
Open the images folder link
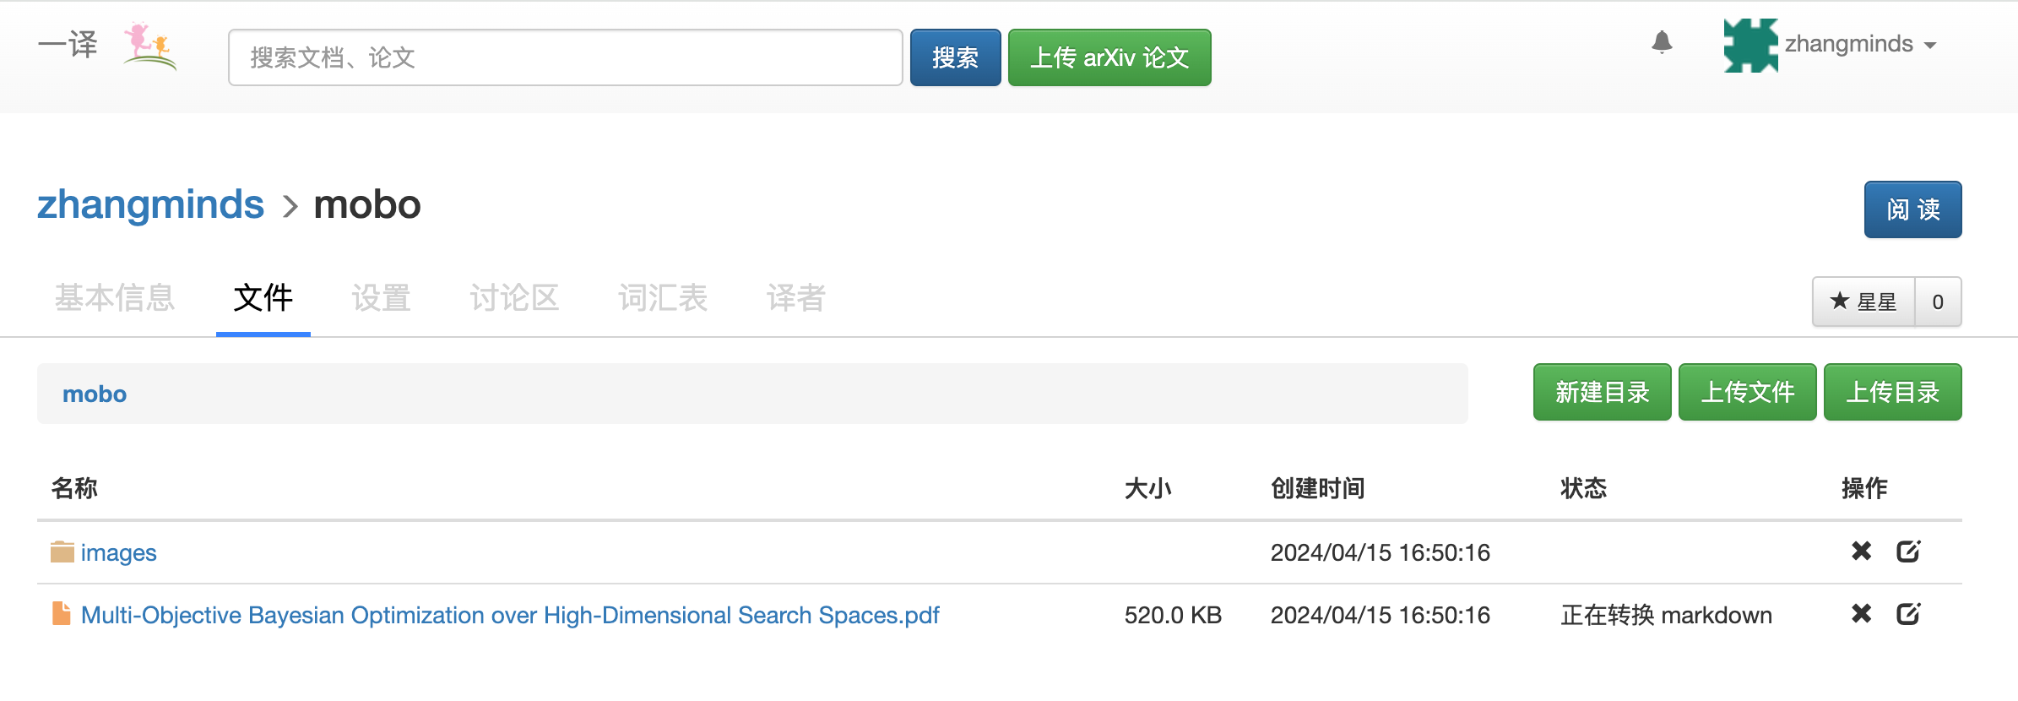118,552
